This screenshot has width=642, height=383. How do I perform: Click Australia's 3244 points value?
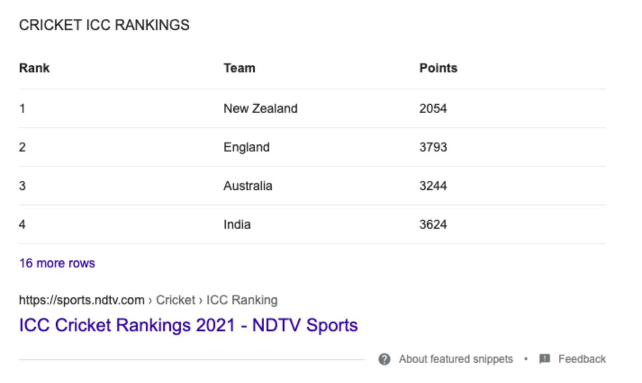(x=433, y=186)
